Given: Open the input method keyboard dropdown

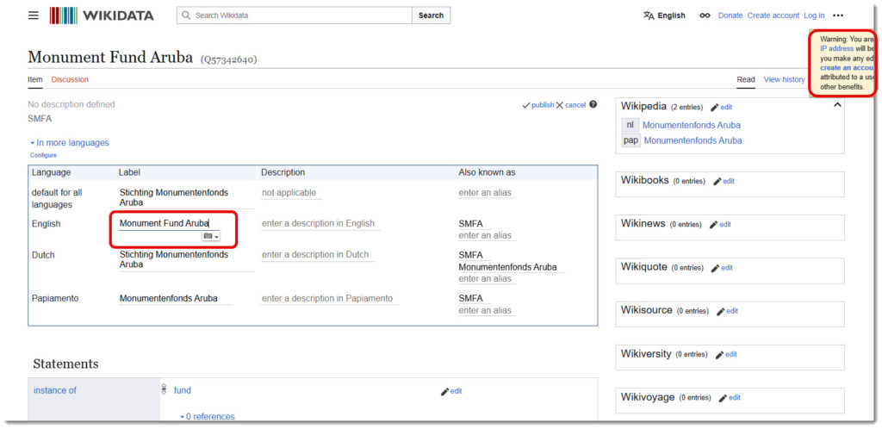Looking at the screenshot, I should tap(210, 236).
